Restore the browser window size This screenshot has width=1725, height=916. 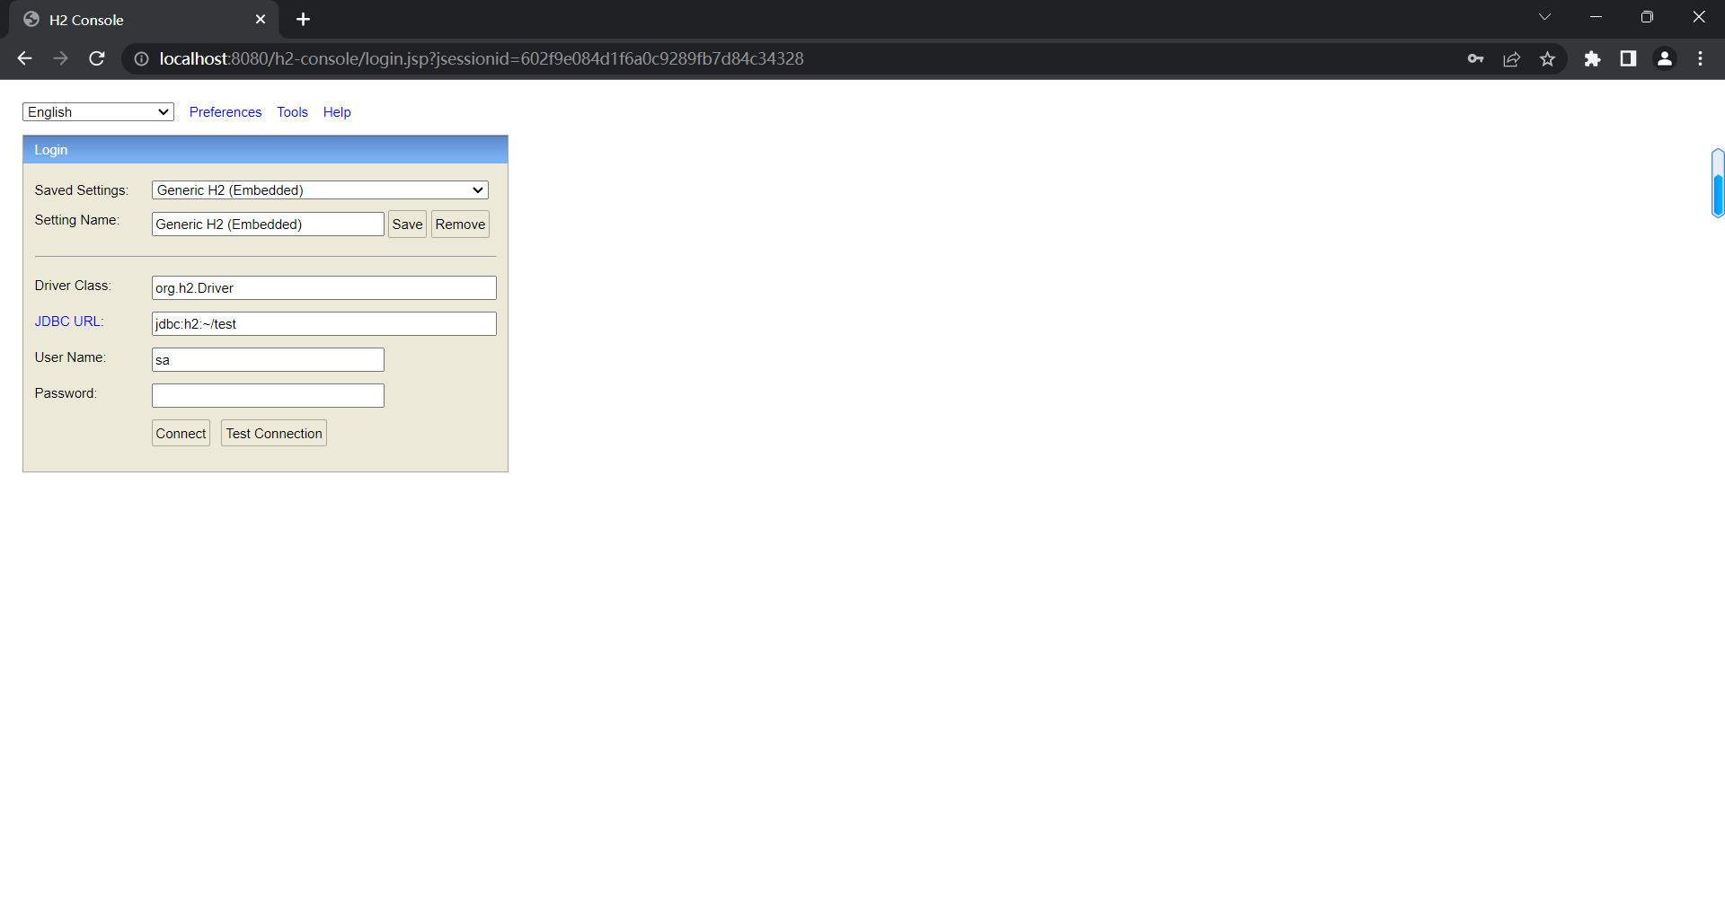pyautogui.click(x=1647, y=17)
